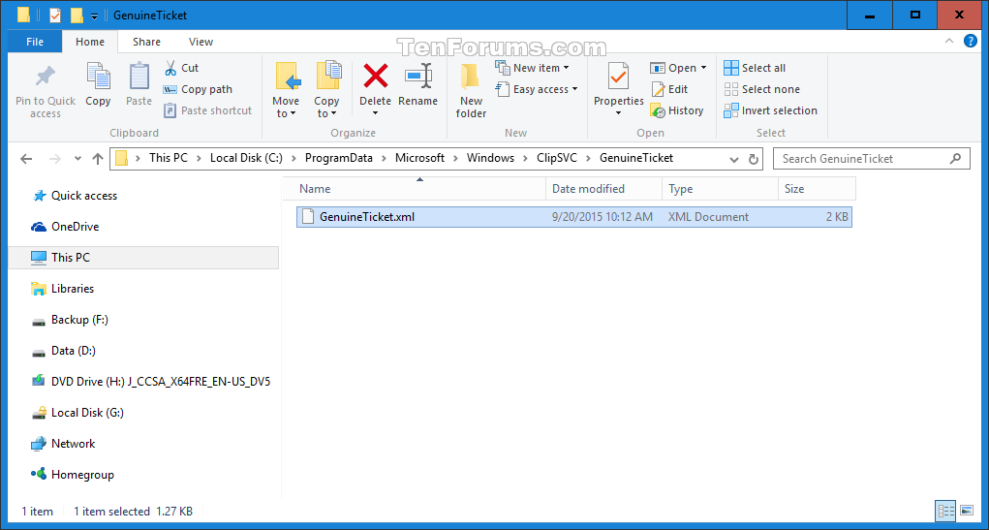The width and height of the screenshot is (989, 530).
Task: Collapse the ribbon with chevron
Action: click(x=949, y=41)
